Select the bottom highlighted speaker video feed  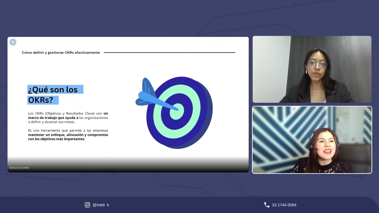(x=312, y=140)
